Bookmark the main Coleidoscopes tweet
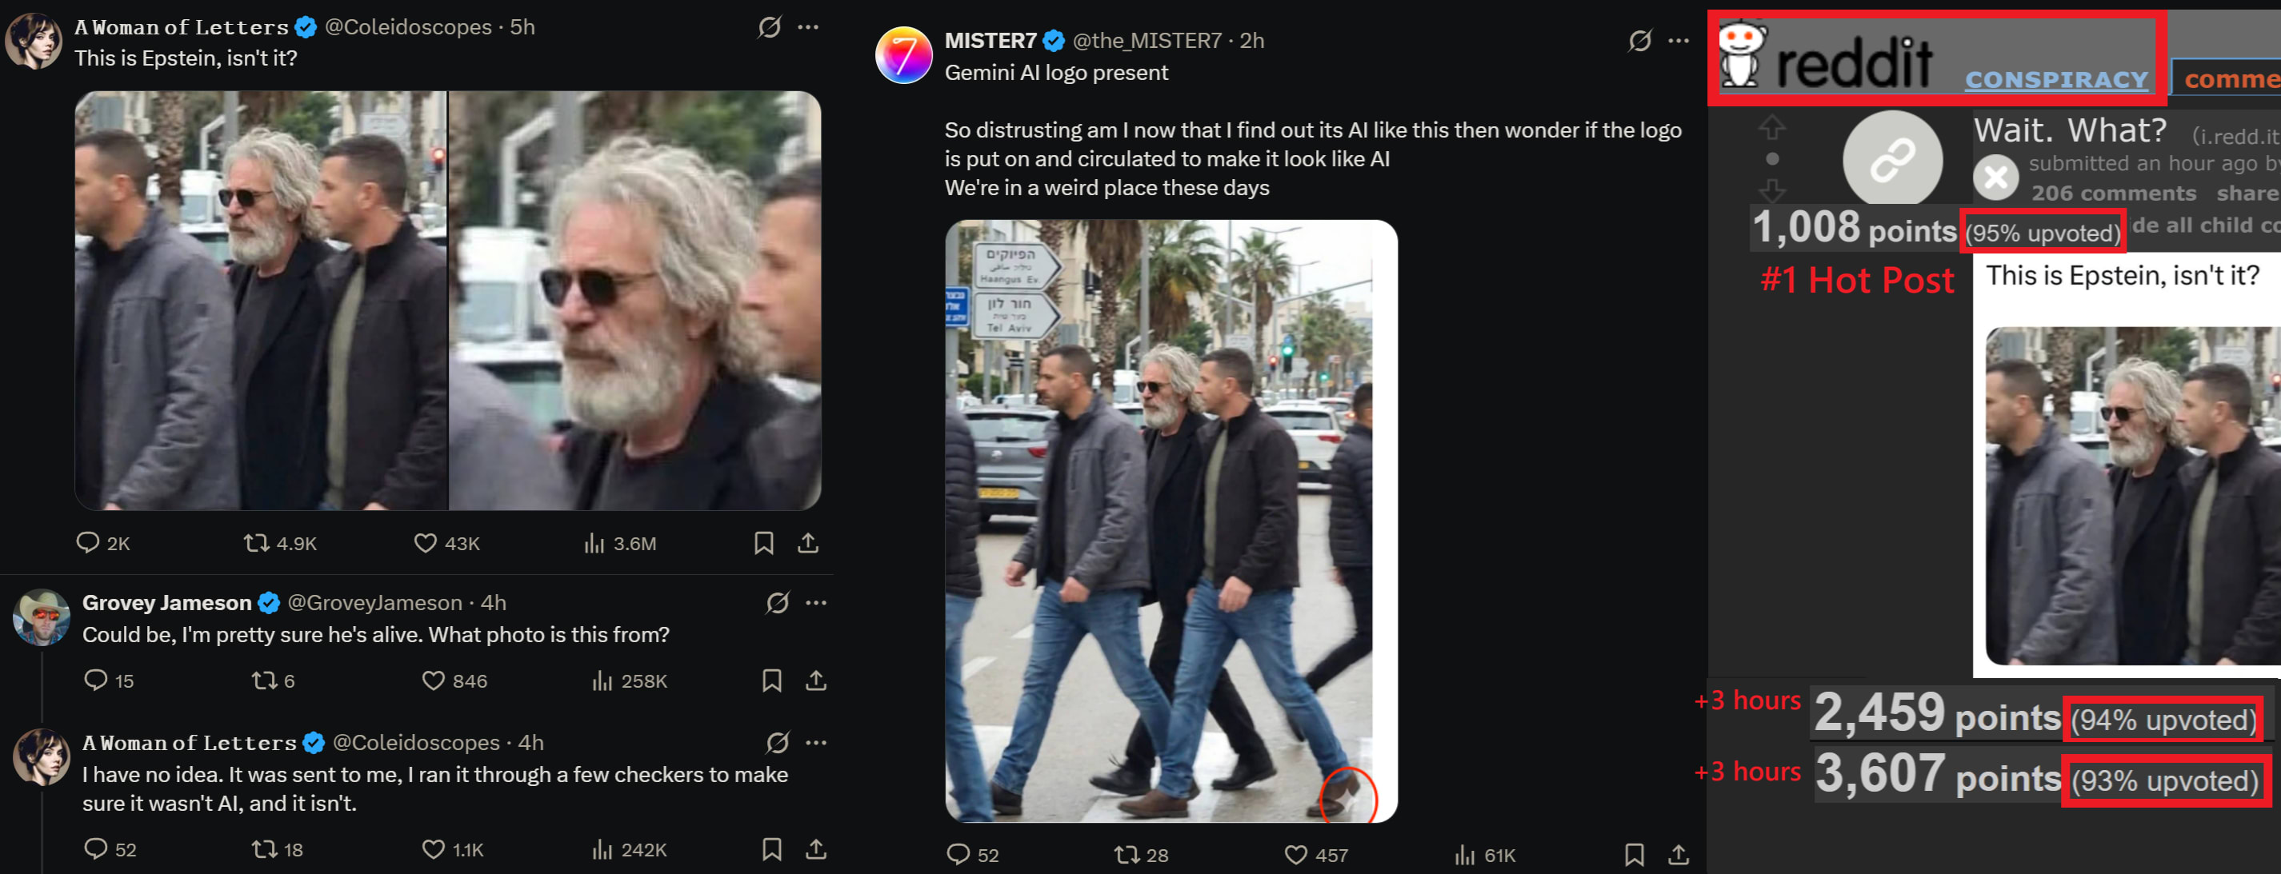This screenshot has height=874, width=2281. click(763, 542)
